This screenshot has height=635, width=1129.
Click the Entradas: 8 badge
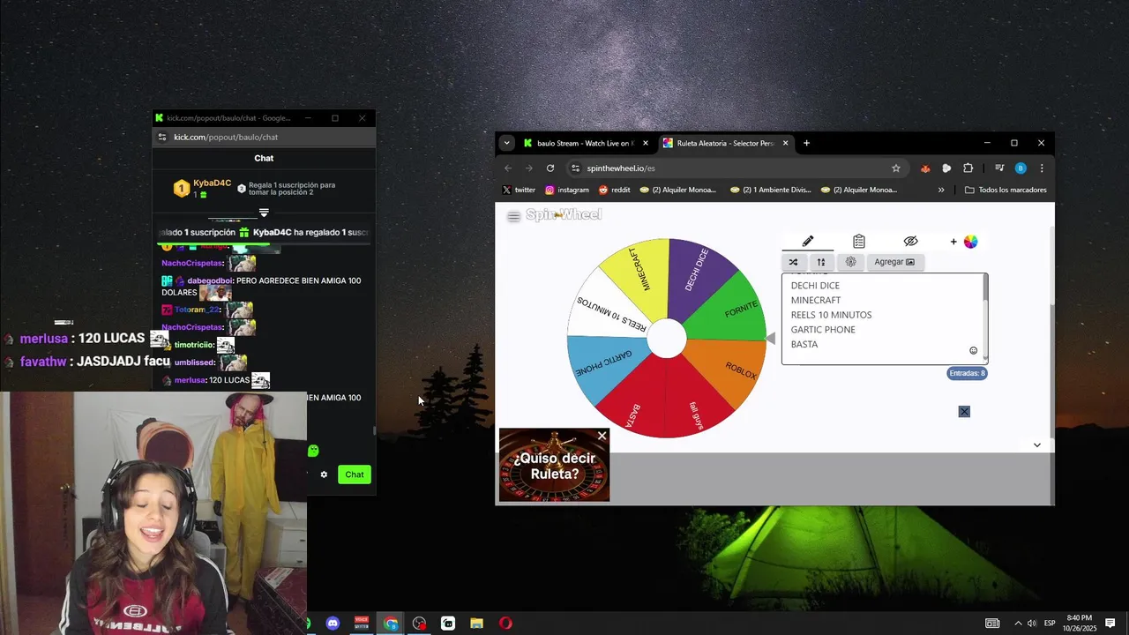coord(967,373)
